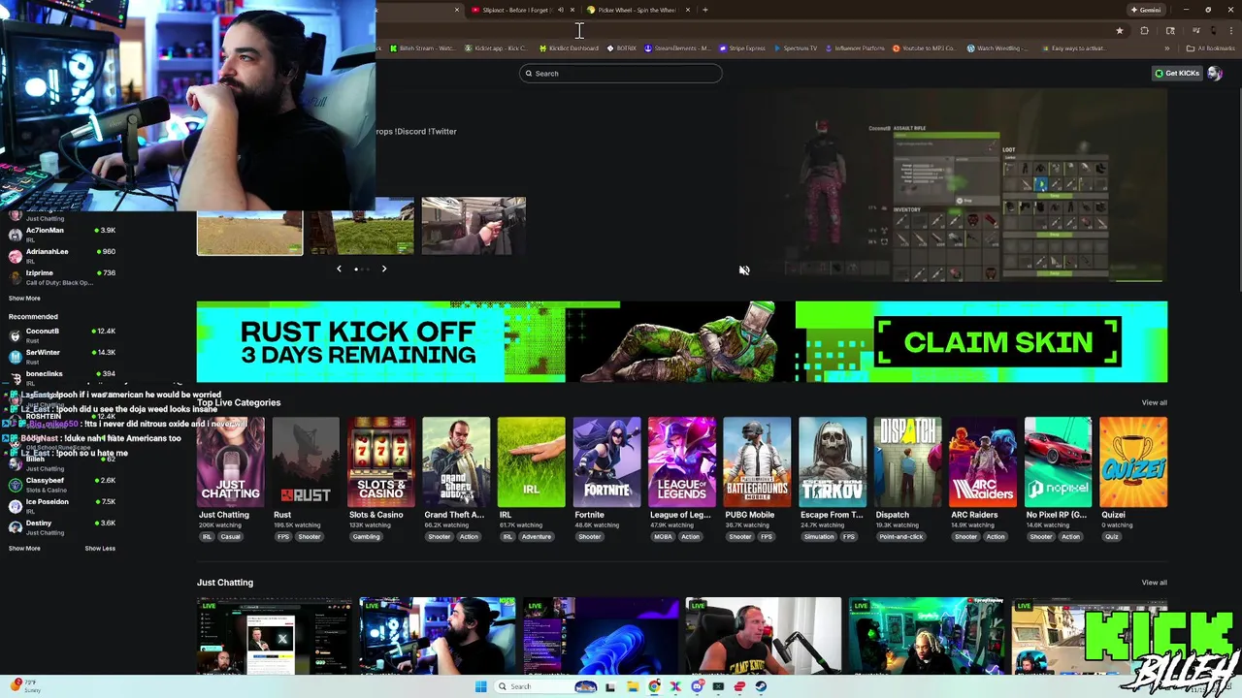
Task: Open the Windows Start menu
Action: click(x=480, y=686)
